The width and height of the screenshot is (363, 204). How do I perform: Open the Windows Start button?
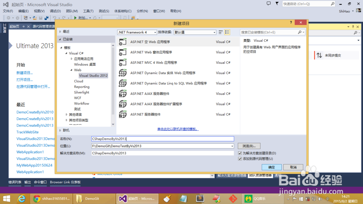pyautogui.click(x=7, y=199)
